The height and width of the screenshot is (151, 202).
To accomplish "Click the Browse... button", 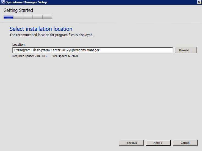I will click(186, 50).
